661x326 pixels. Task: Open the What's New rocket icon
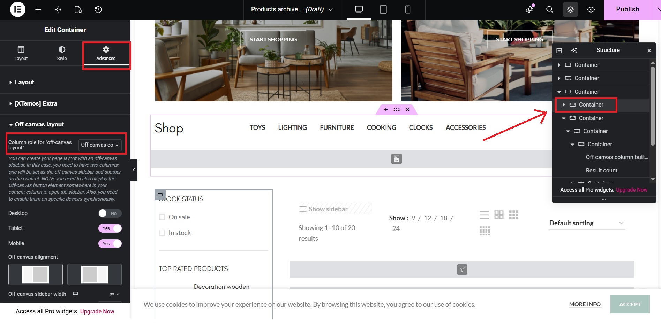click(529, 9)
